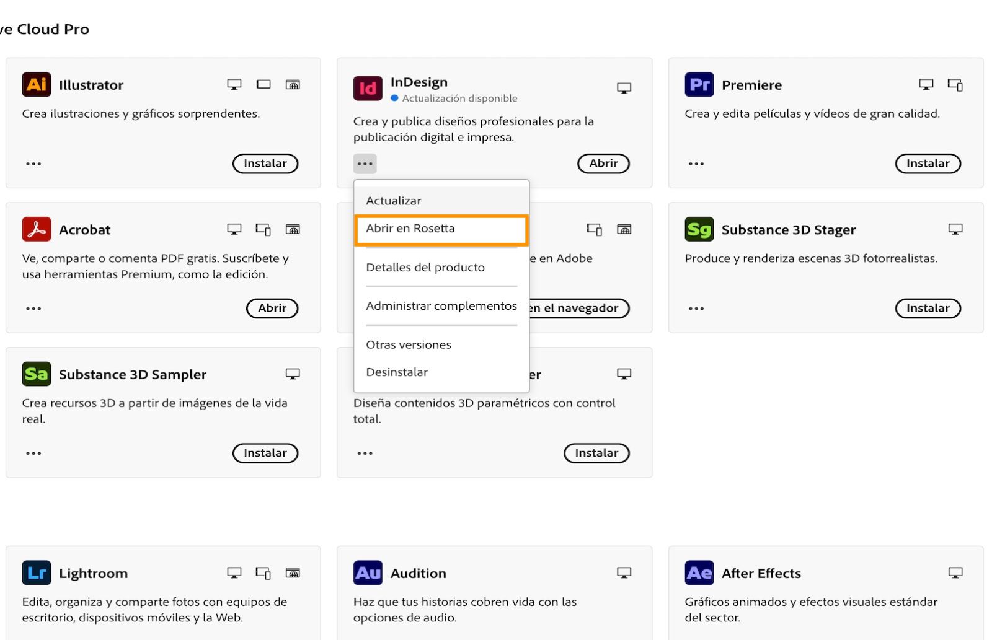Open Detalles del producto from the menu
Image resolution: width=992 pixels, height=640 pixels.
pos(441,268)
